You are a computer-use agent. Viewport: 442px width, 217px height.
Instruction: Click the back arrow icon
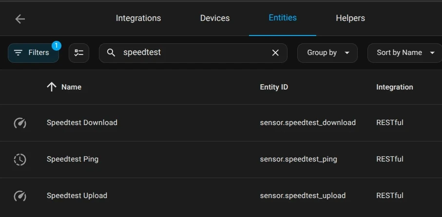pos(20,19)
